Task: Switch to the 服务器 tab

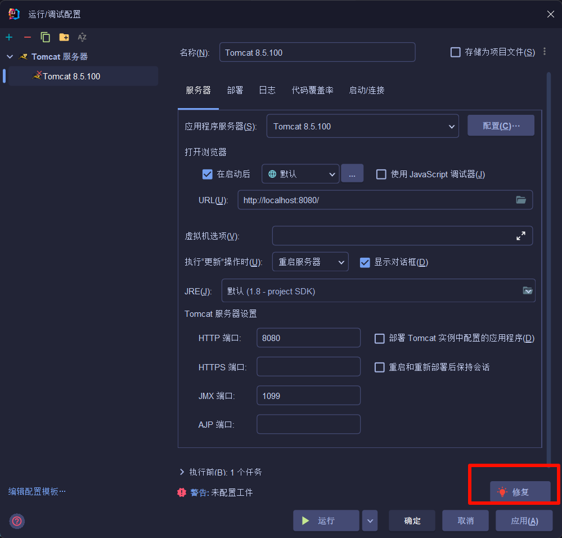Action: coord(198,91)
